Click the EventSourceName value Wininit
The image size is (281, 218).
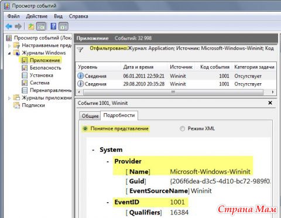coord(201,191)
